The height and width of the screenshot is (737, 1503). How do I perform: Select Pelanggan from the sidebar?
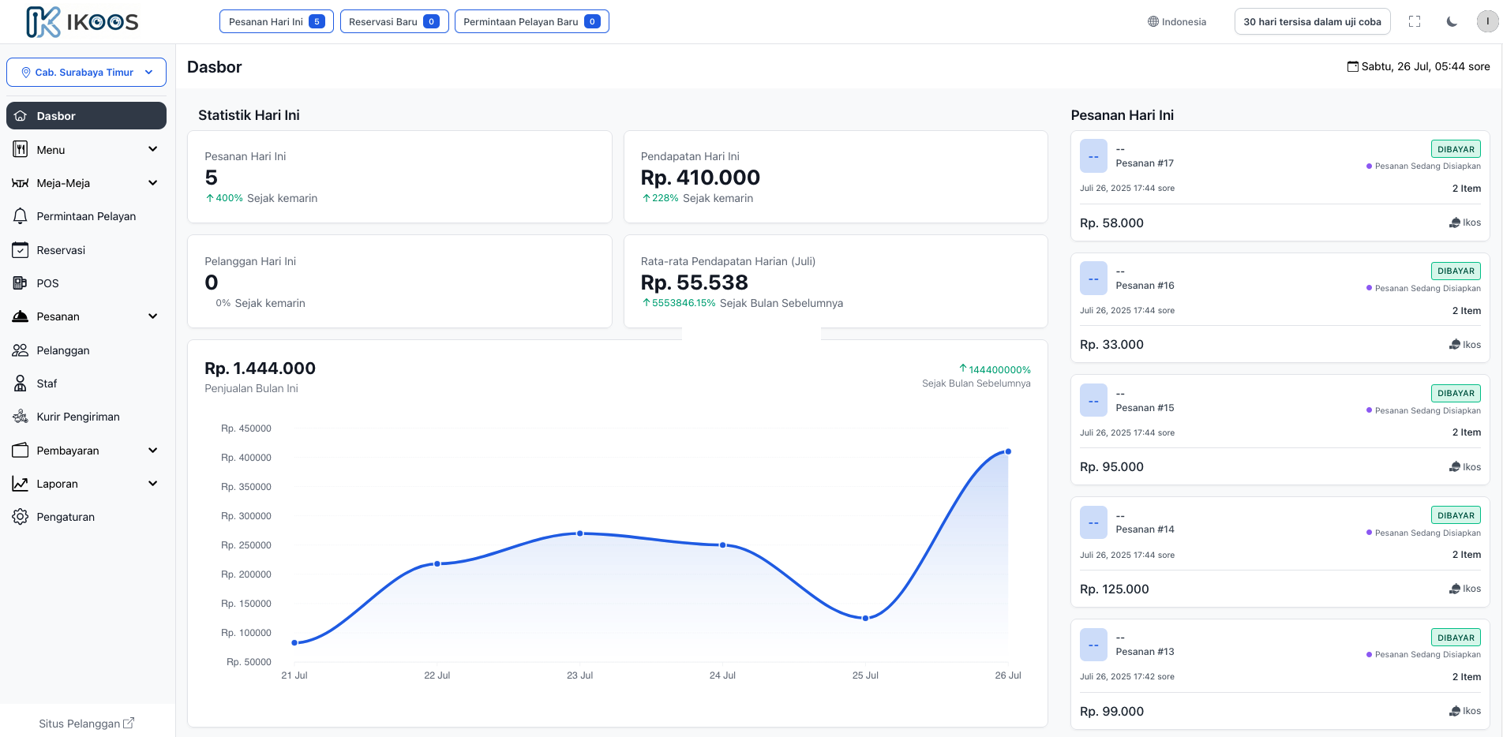(x=62, y=350)
